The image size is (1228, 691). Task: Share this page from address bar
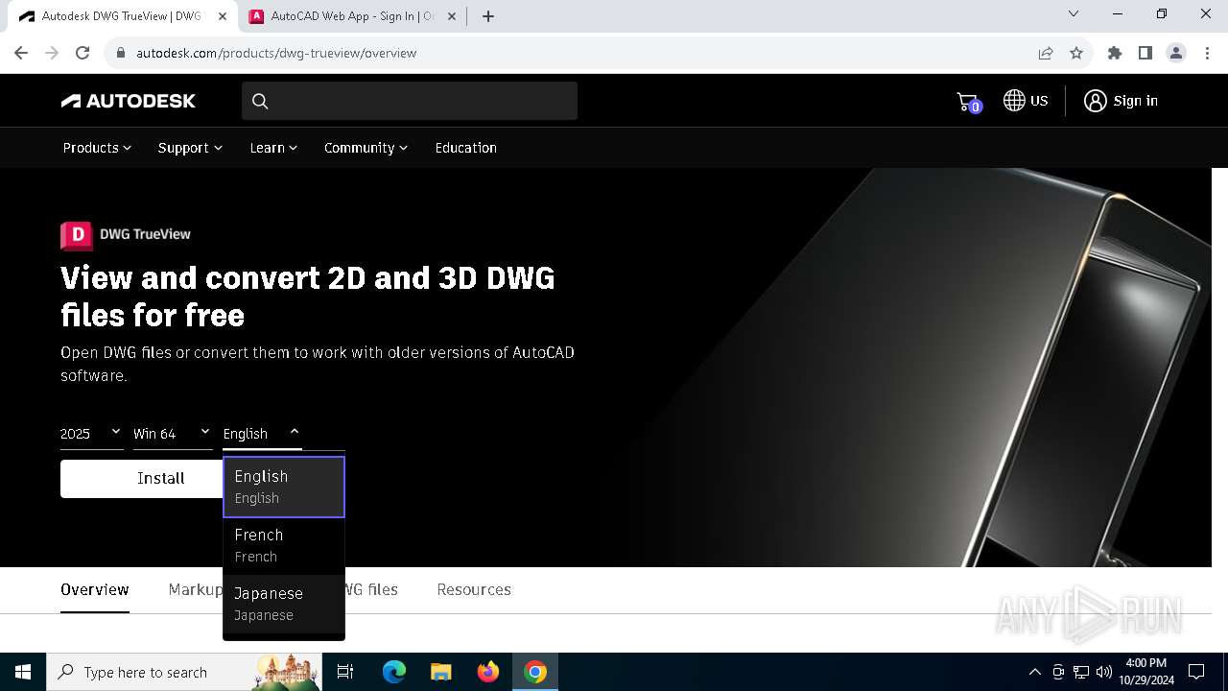pyautogui.click(x=1046, y=53)
